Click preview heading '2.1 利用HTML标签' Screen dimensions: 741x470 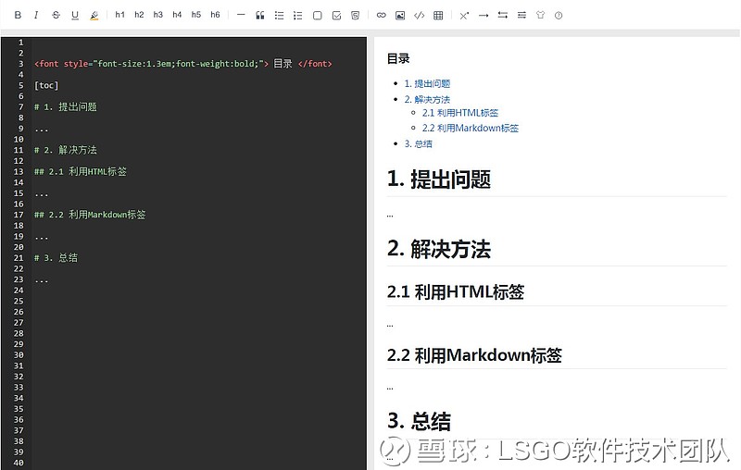pyautogui.click(x=456, y=292)
